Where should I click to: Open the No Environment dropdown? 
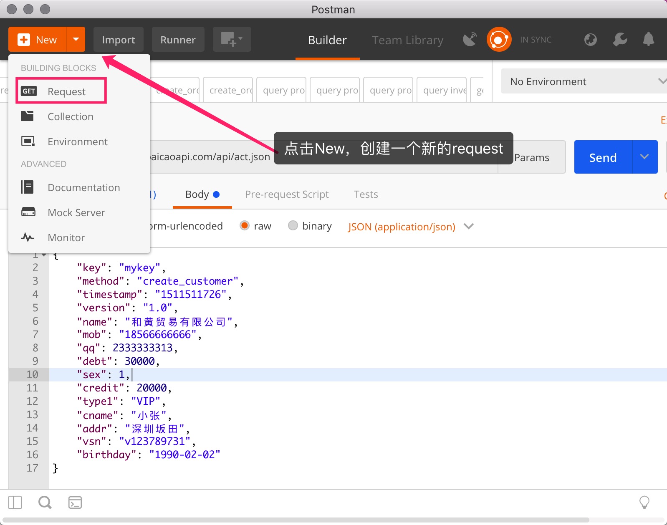[584, 81]
